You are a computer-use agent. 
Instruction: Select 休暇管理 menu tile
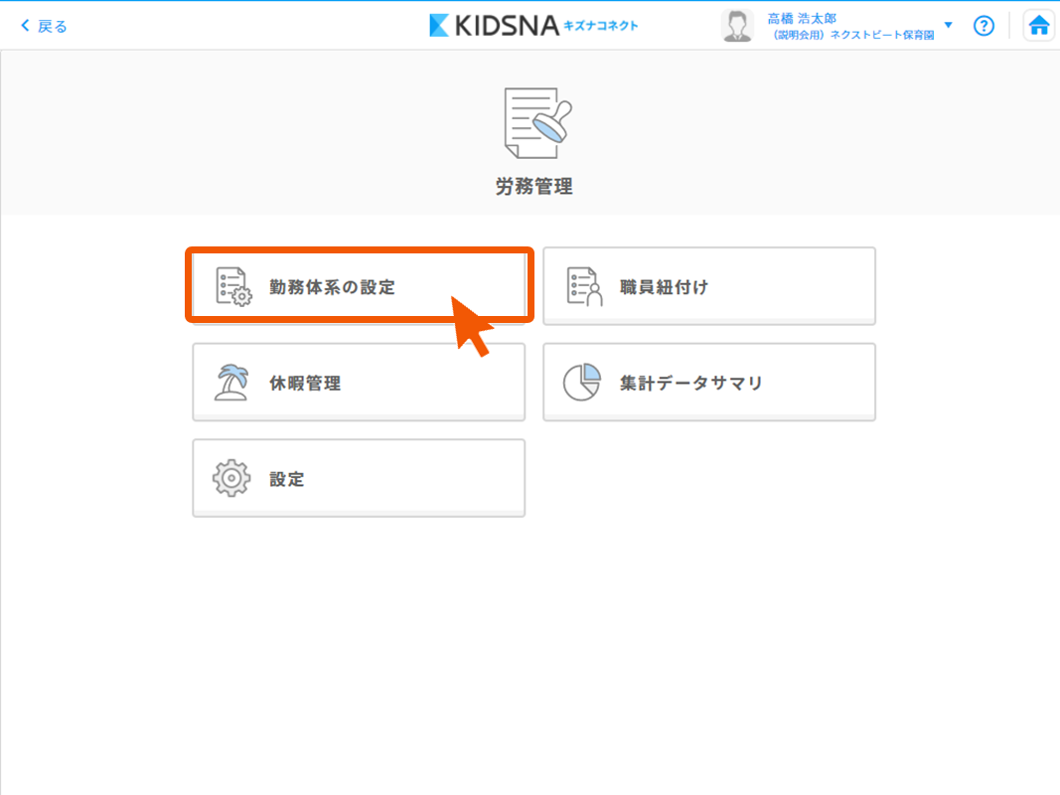click(359, 383)
